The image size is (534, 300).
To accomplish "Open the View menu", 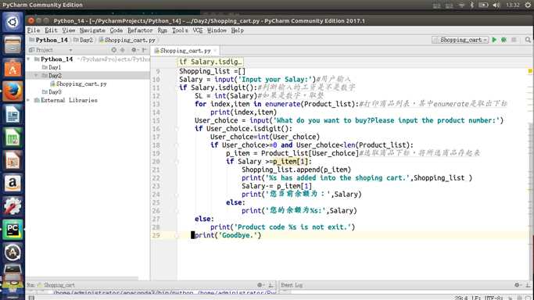I will [69, 30].
